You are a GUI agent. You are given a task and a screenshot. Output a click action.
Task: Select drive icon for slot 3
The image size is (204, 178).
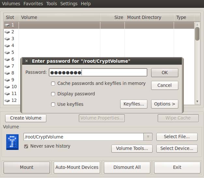(7, 39)
